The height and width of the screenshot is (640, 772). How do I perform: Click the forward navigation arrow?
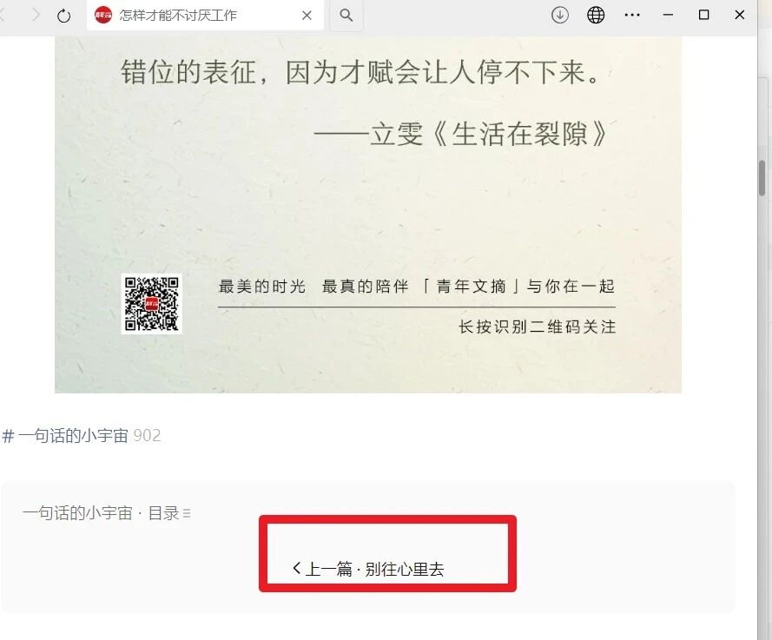(x=36, y=16)
